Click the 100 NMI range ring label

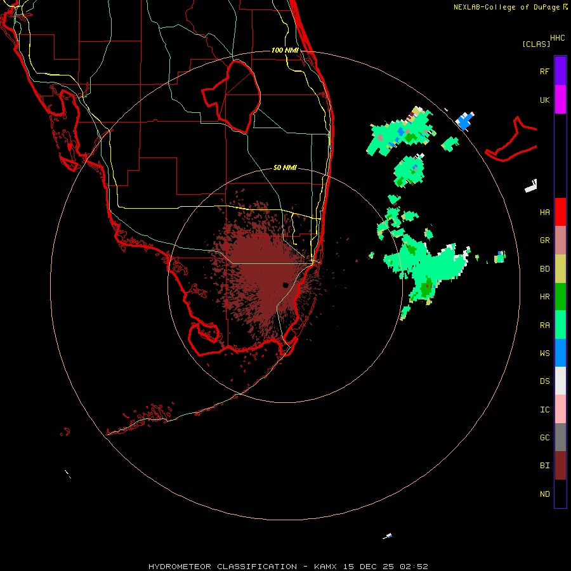pyautogui.click(x=285, y=50)
